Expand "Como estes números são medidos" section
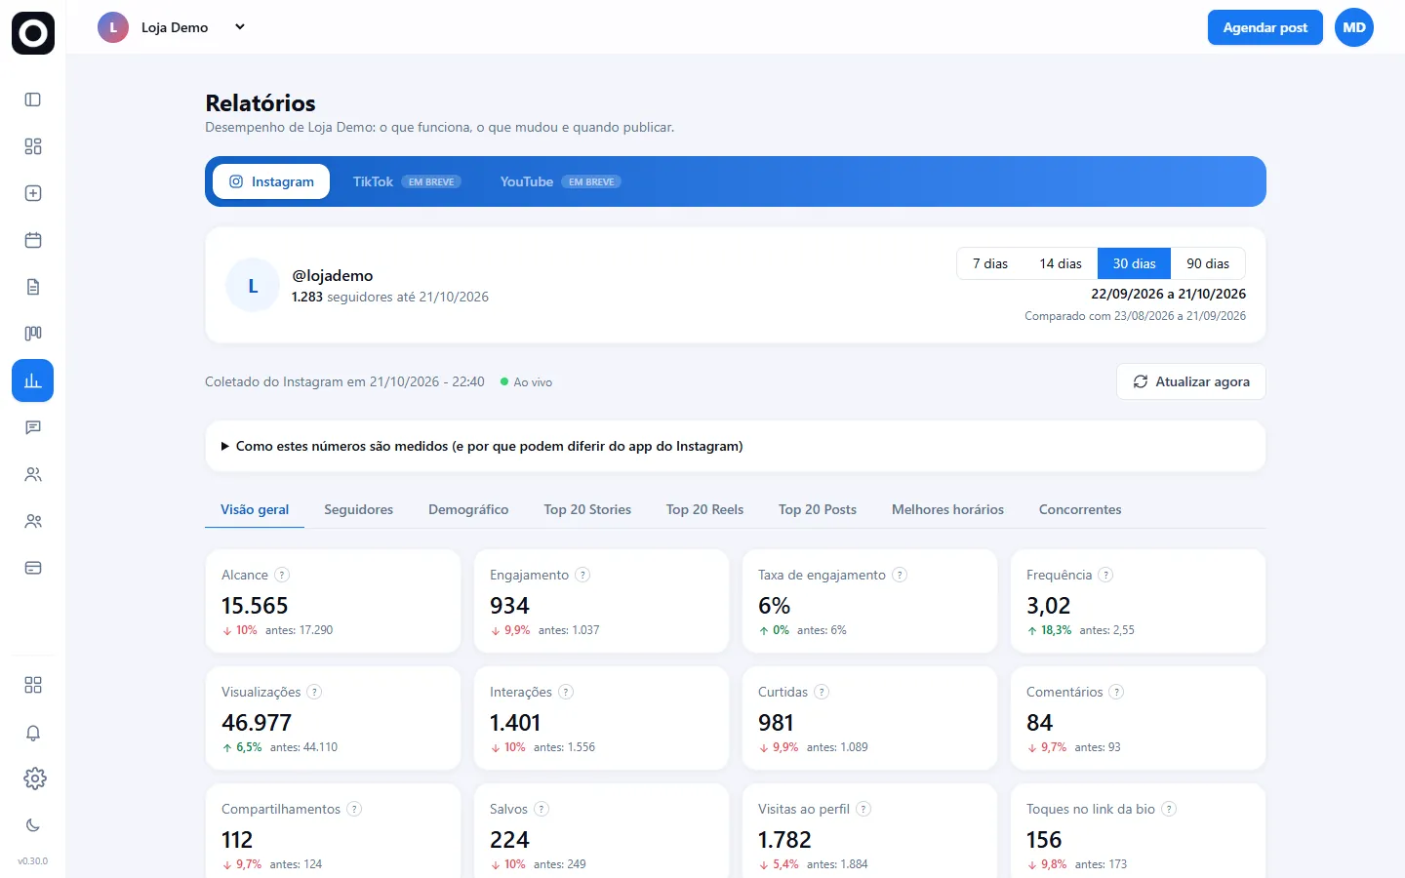The image size is (1405, 878). [736, 446]
